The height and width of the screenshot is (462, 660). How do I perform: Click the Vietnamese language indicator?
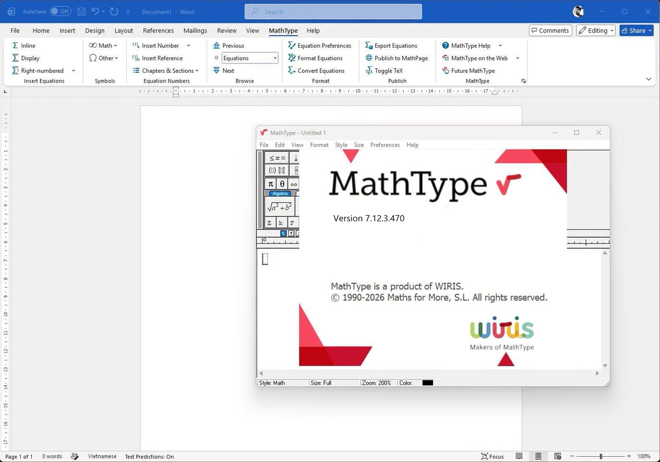click(102, 456)
